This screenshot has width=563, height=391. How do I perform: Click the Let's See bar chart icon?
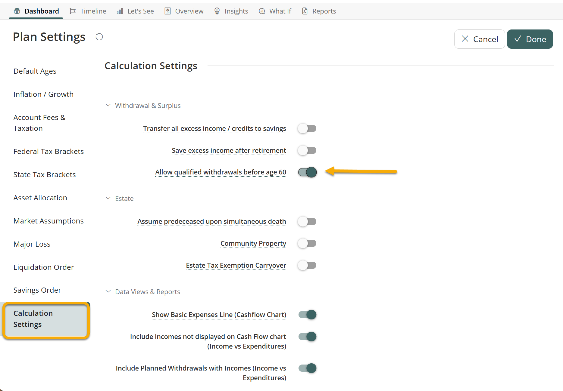click(x=120, y=11)
